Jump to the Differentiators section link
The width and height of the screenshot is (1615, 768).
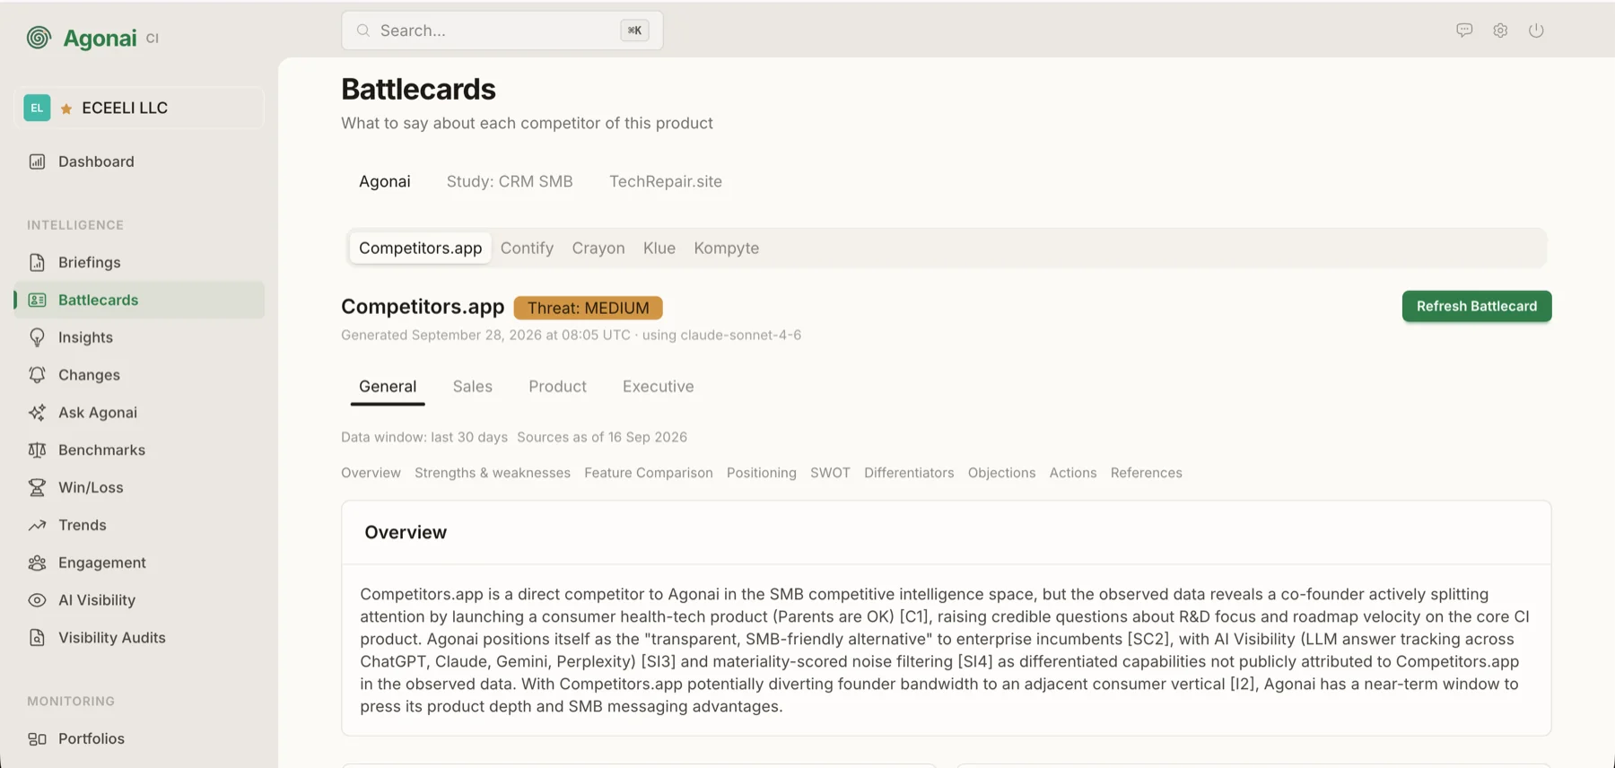click(x=909, y=473)
